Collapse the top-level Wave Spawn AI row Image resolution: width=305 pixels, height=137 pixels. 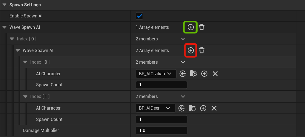coord(4,27)
